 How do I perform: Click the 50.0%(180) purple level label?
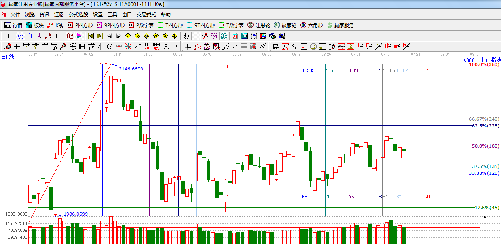[x=485, y=146]
